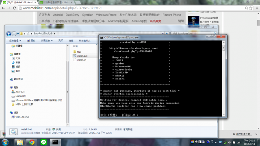Open Feature Phone forum menu item
Image resolution: width=260 pixels, height=146 pixels.
coord(171,15)
